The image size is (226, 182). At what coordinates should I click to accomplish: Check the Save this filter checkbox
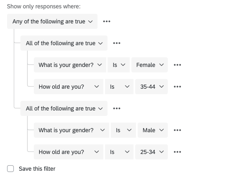tap(11, 169)
